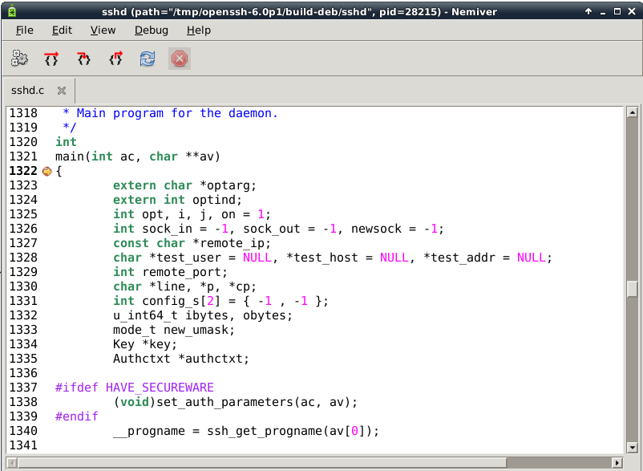This screenshot has width=643, height=471.
Task: Click the Step Over (next line) icon
Action: 51,59
